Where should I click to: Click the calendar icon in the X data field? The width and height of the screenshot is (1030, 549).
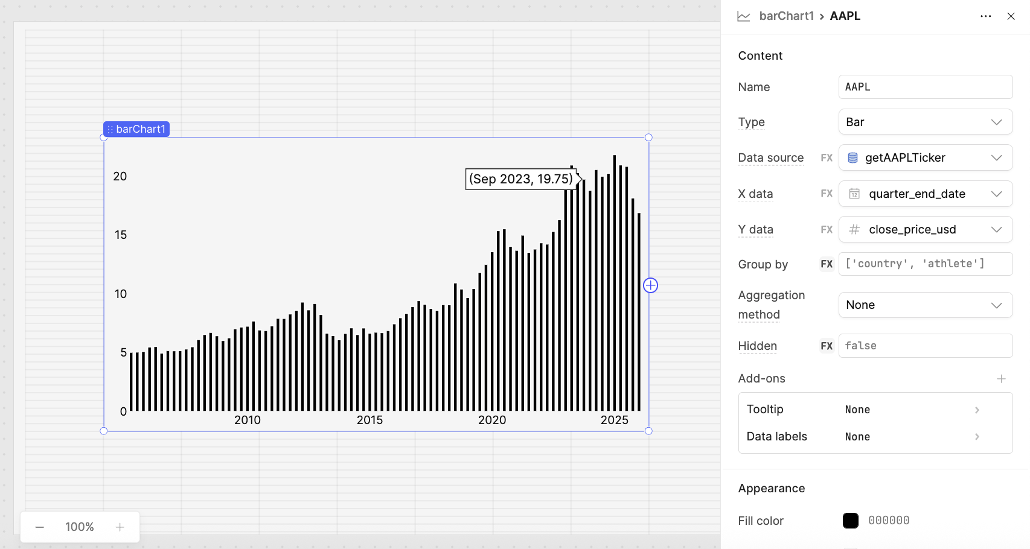pos(854,194)
